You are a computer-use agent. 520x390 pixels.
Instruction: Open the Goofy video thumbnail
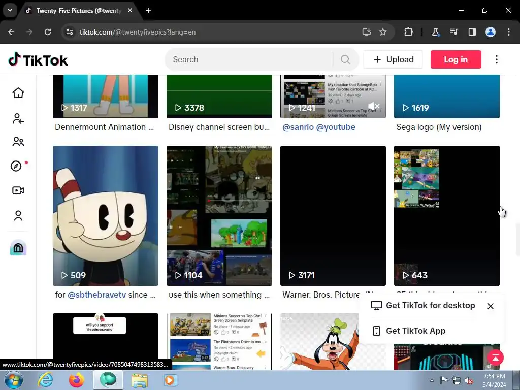tap(319, 342)
